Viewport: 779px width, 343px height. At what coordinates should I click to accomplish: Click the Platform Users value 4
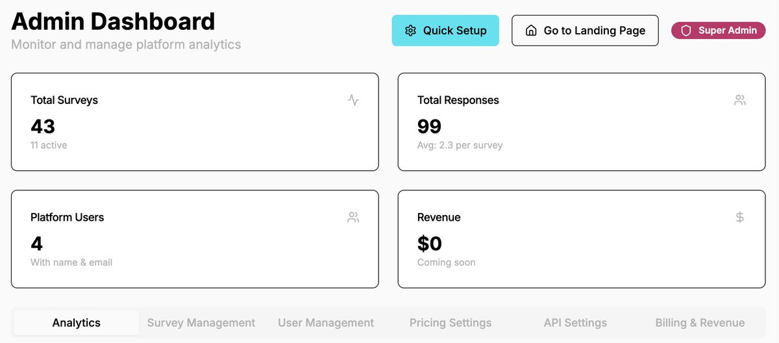[37, 244]
